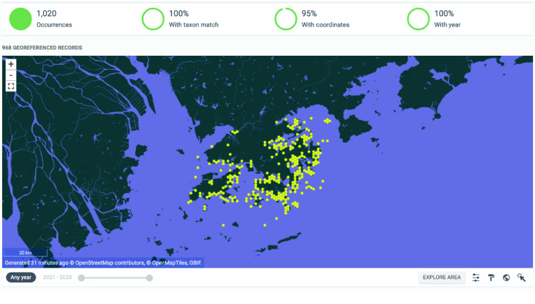Image resolution: width=535 pixels, height=304 pixels.
Task: Open map filter sliders icon
Action: 476,278
